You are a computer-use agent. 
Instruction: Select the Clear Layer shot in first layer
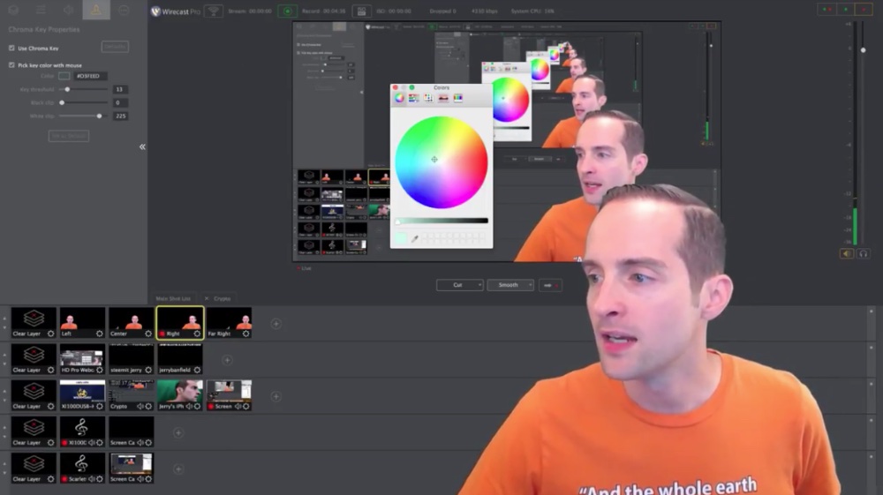(x=34, y=323)
